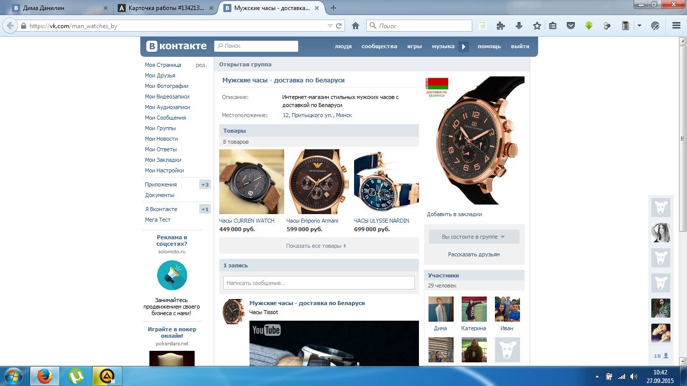The width and height of the screenshot is (687, 386).
Task: Open the Firefox home page icon
Action: click(x=355, y=26)
